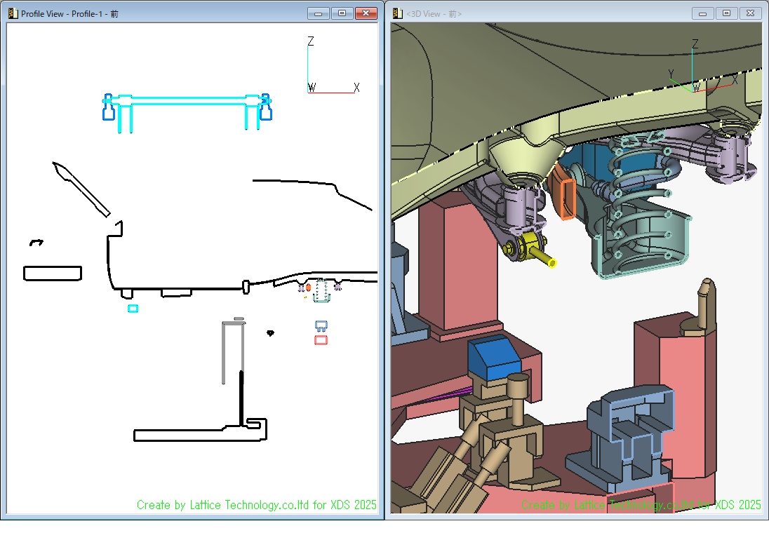The image size is (769, 533).
Task: Maximize the 3D View window
Action: pos(726,13)
